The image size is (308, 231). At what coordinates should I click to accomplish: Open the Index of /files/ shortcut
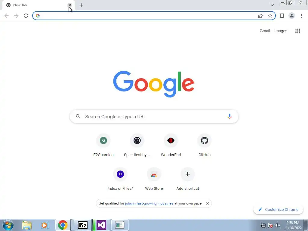[120, 179]
